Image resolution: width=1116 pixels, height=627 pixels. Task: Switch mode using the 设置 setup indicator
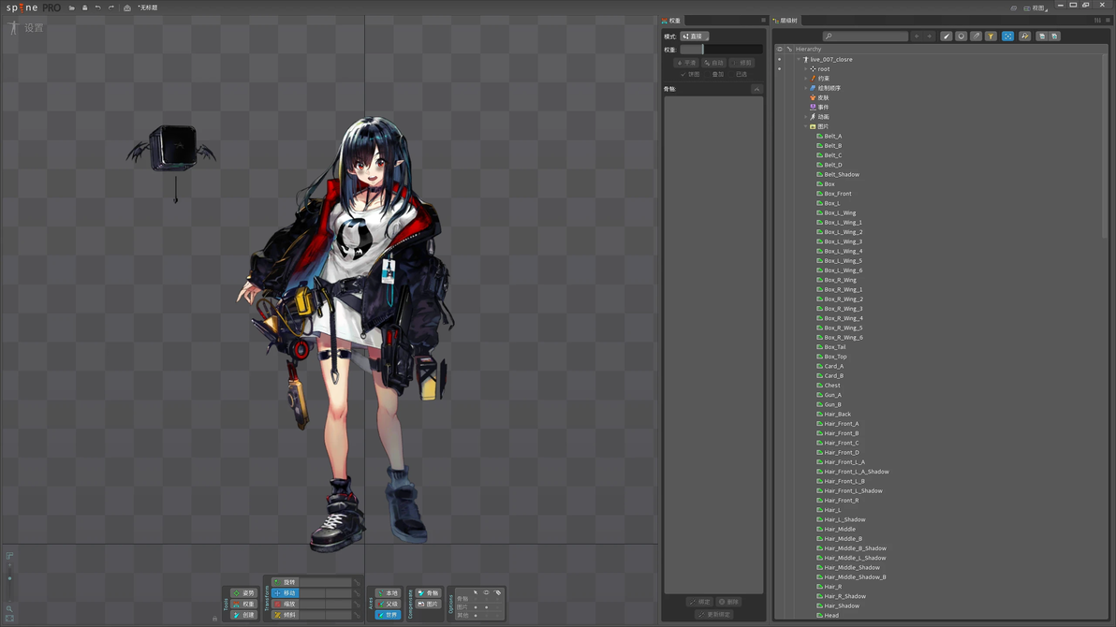coord(26,28)
